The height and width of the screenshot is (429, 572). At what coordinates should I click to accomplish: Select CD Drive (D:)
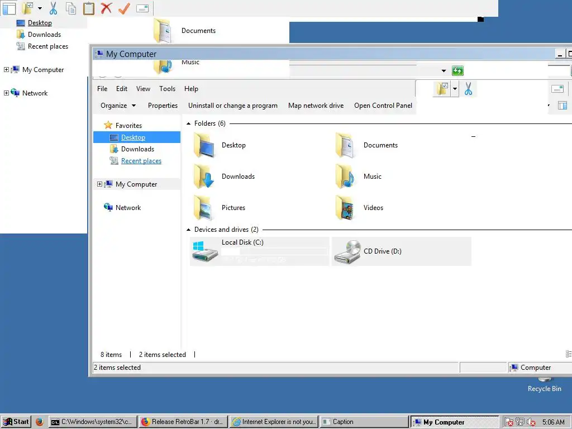tap(401, 251)
